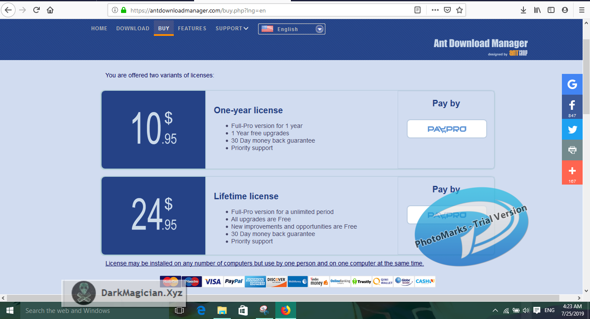Click the OnlineBanking payment logo
Viewport: 590px width, 319px height.
point(340,281)
